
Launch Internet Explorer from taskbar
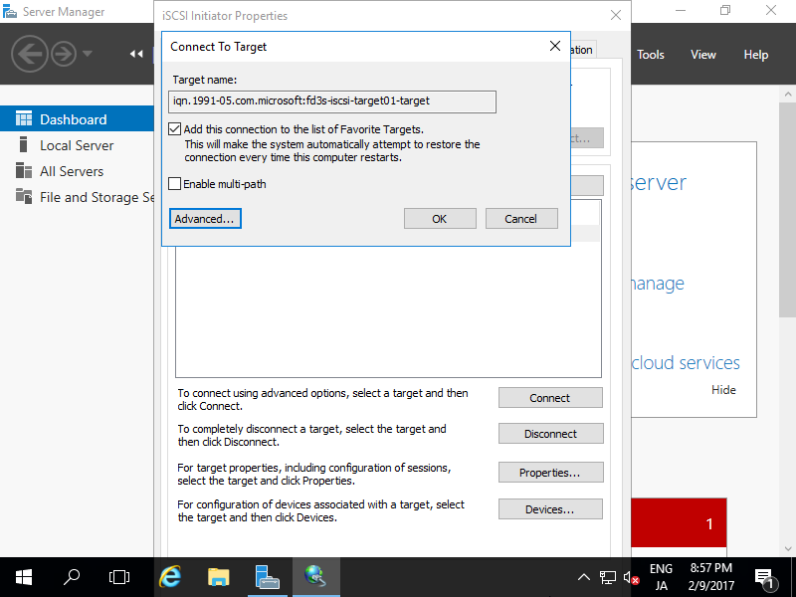click(170, 577)
